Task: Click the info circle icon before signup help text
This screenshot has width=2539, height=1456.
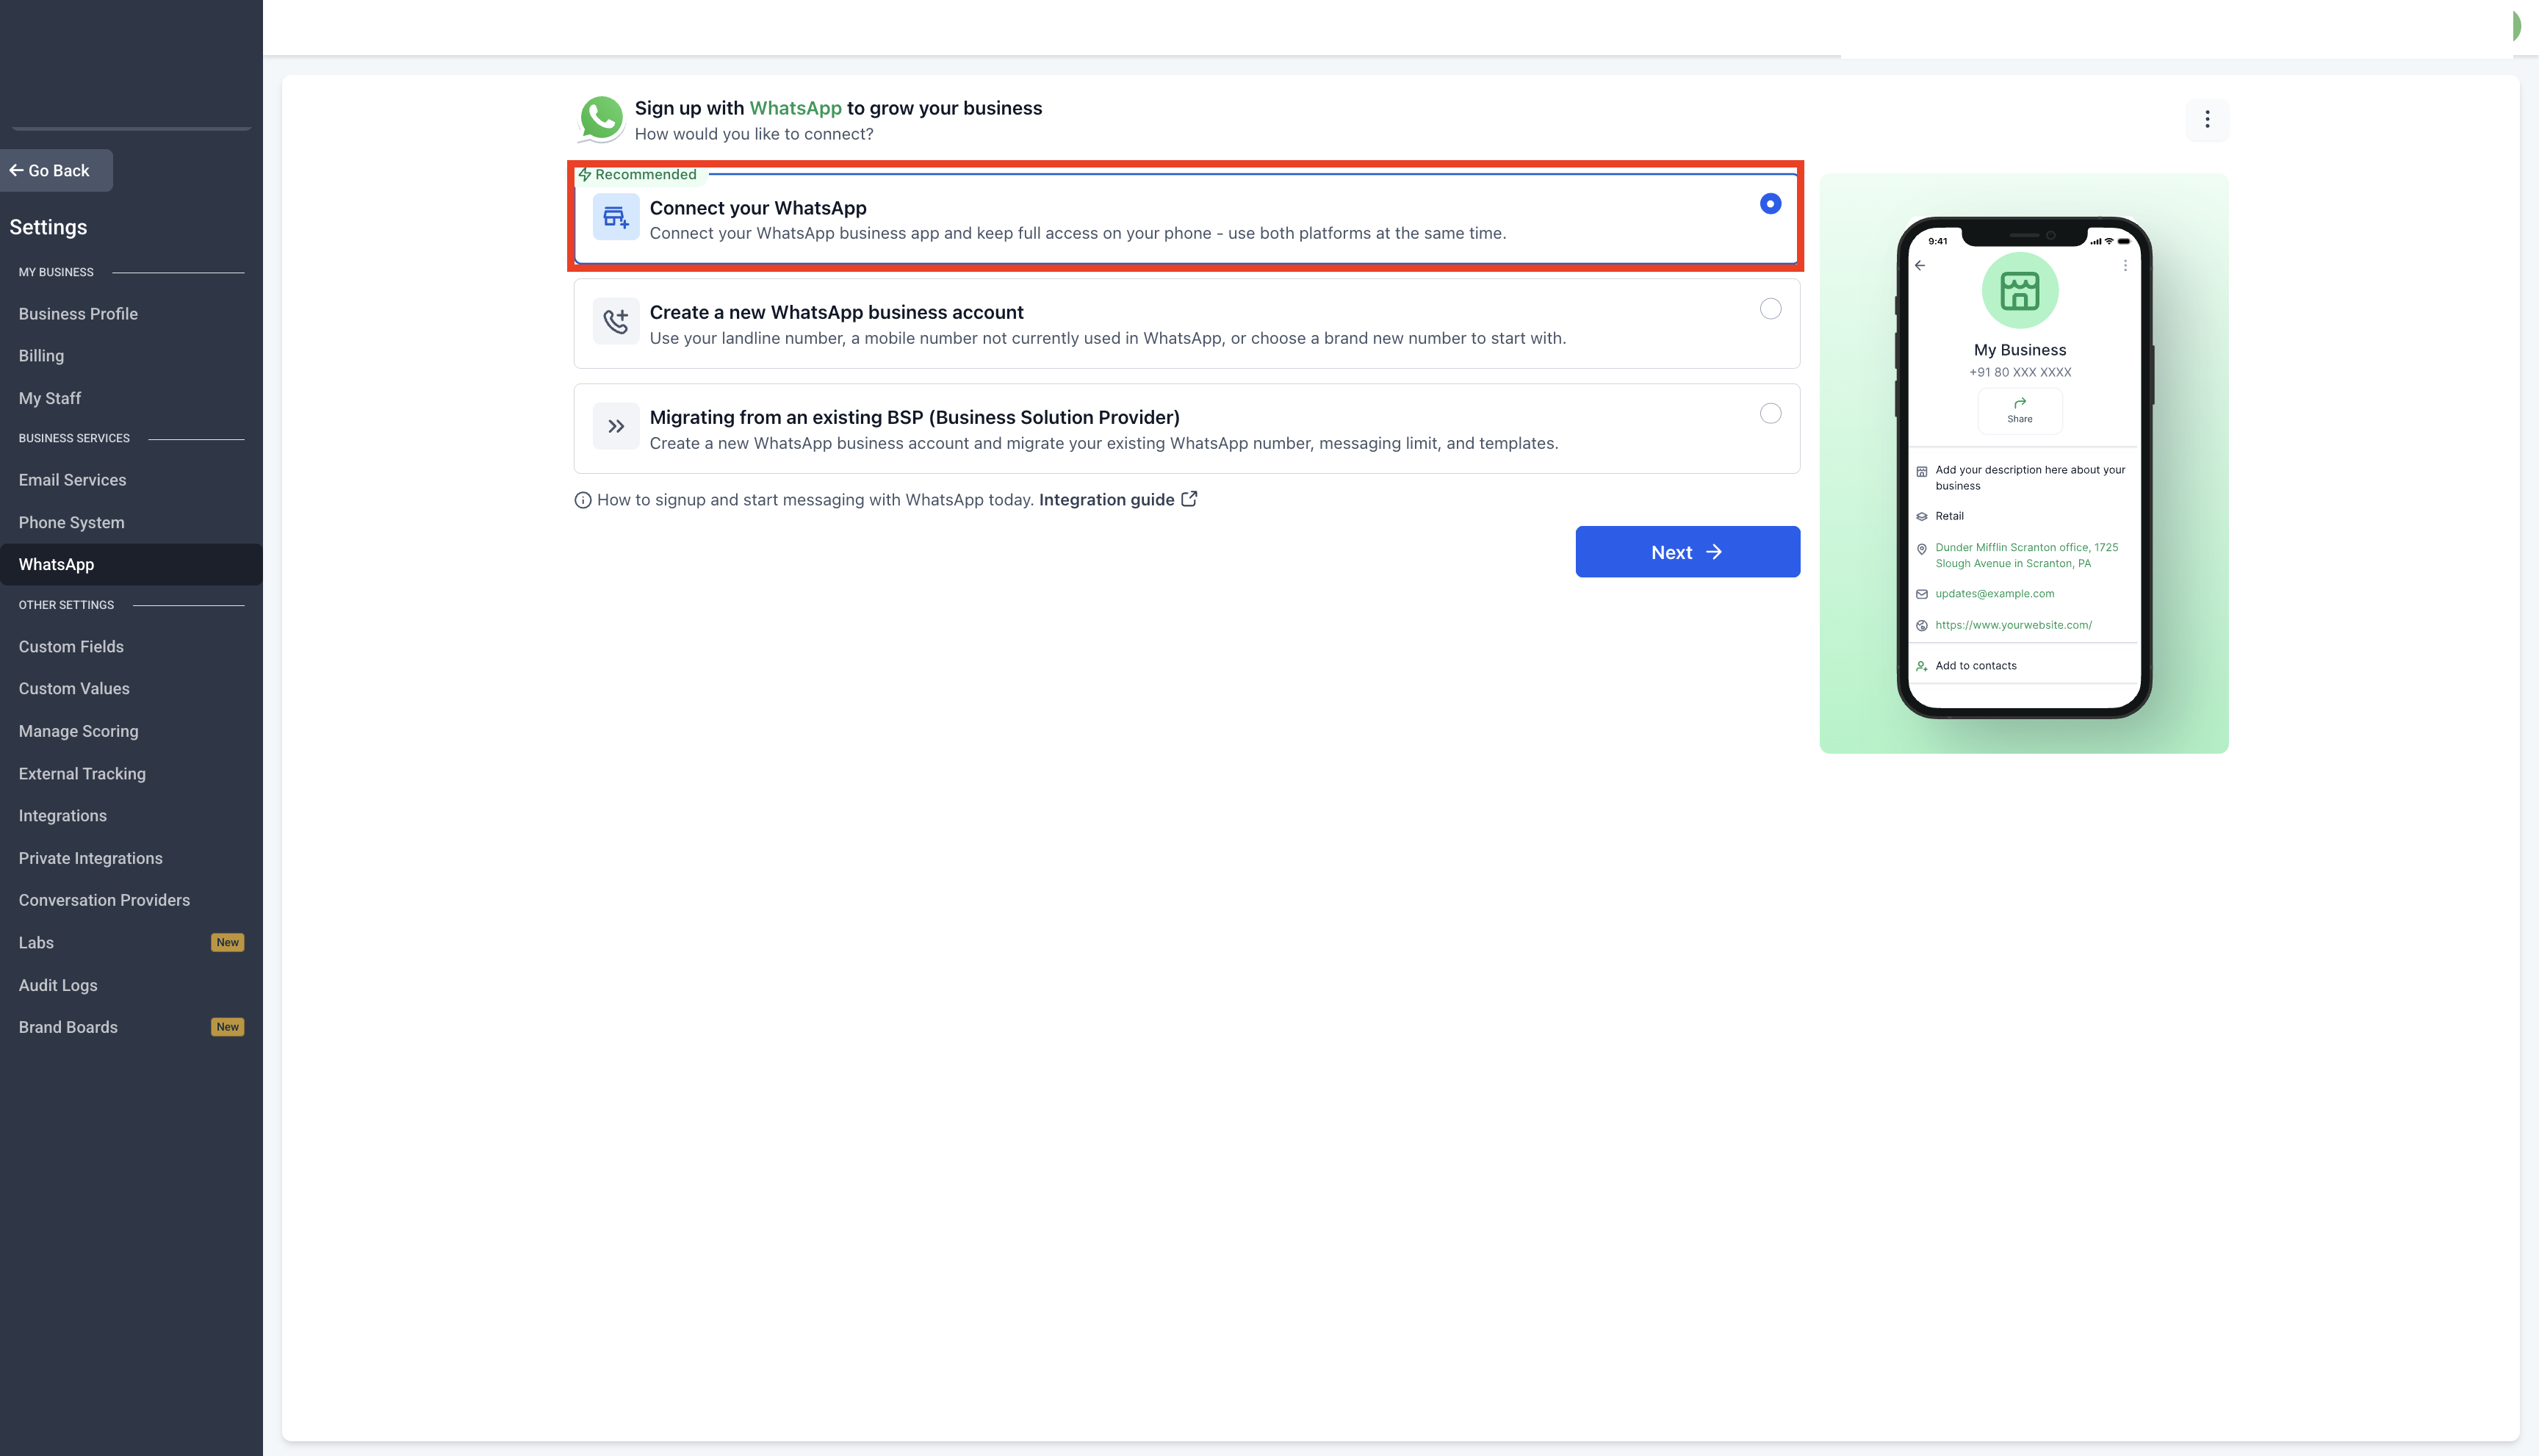Action: (583, 500)
